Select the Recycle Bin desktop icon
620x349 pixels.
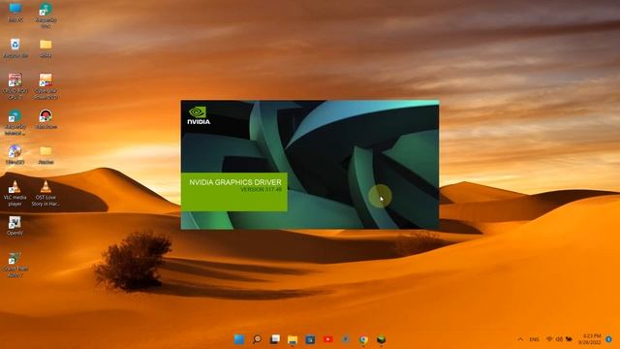pos(15,48)
